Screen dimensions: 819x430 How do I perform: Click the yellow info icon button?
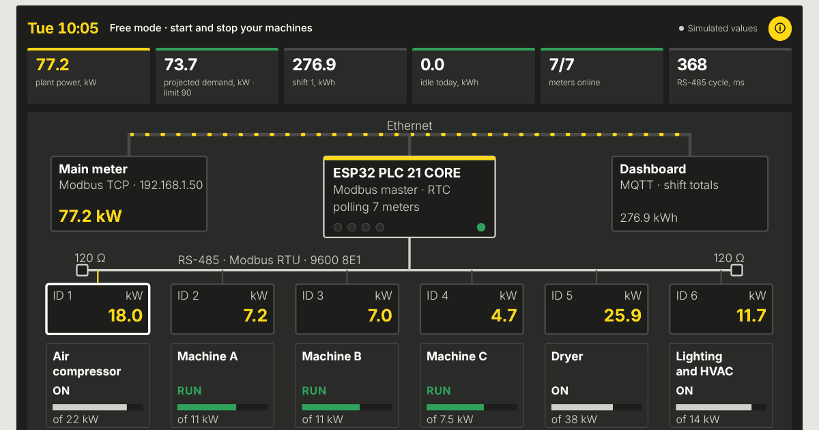780,29
